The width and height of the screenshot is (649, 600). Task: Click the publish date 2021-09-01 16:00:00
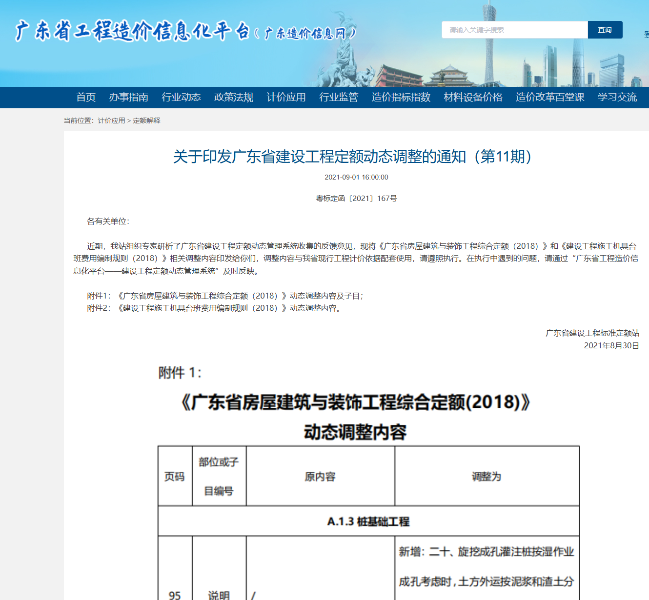click(x=356, y=177)
